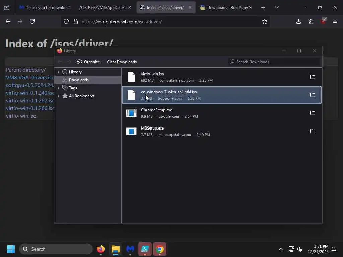This screenshot has width=343, height=257.
Task: Open the extensions puzzle icon
Action: [x=311, y=22]
